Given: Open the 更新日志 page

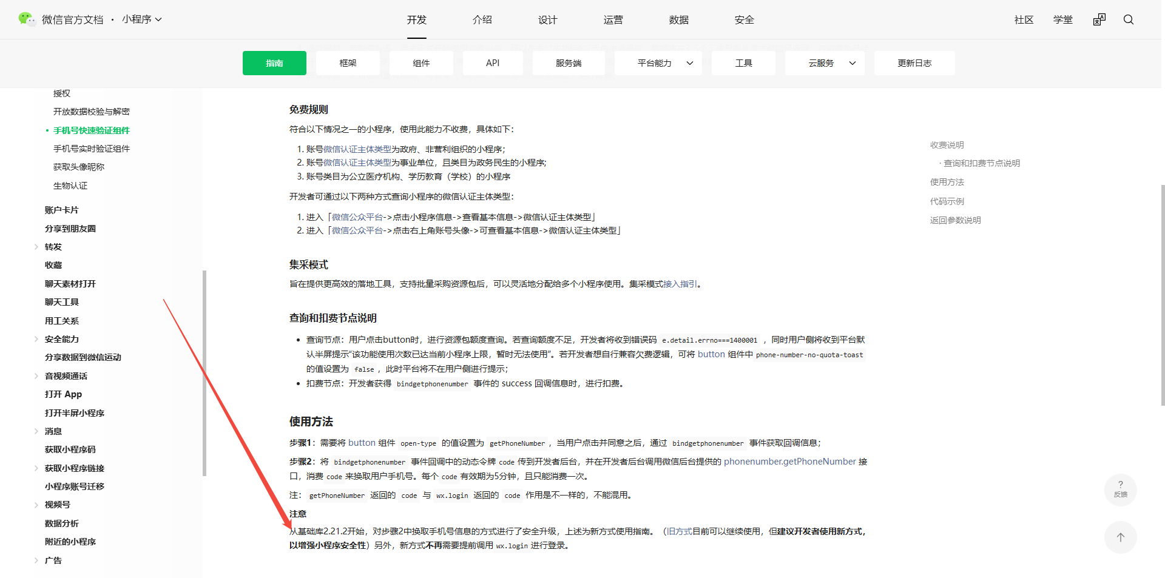Looking at the screenshot, I should tap(914, 63).
